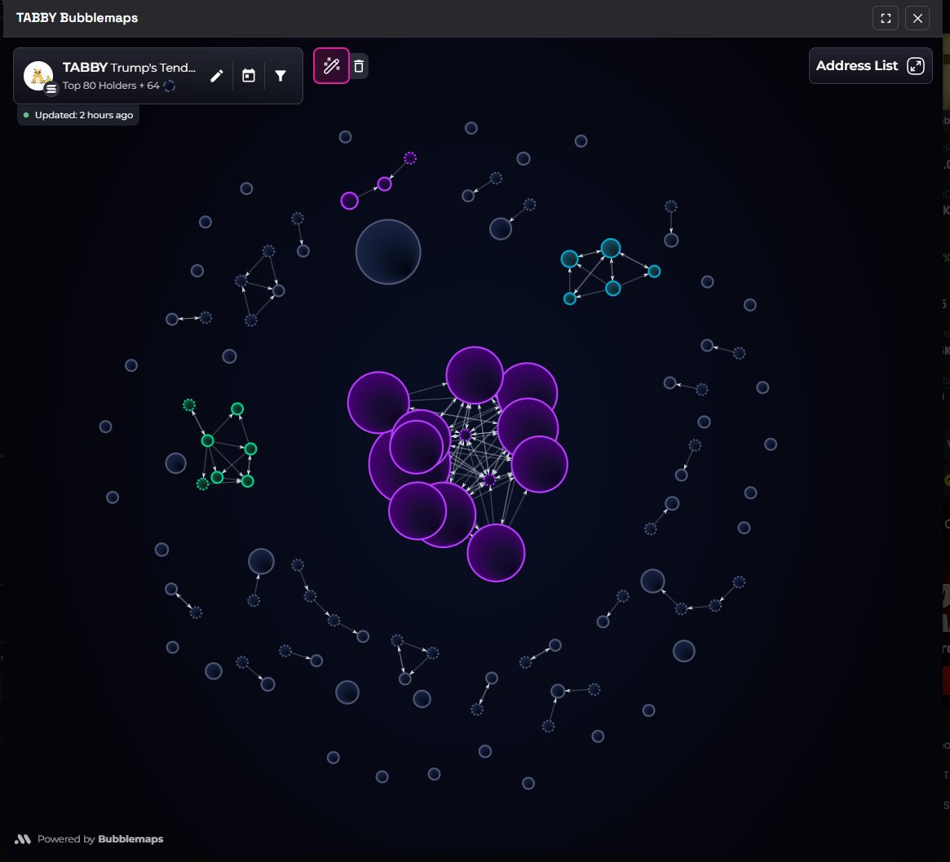Open the Address List panel
950x862 pixels.
870,65
